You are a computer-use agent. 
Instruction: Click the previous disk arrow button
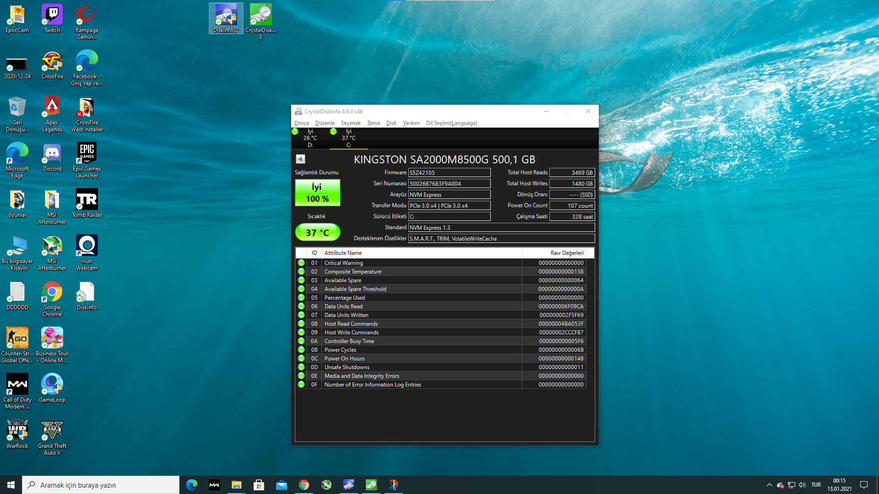pyautogui.click(x=300, y=159)
